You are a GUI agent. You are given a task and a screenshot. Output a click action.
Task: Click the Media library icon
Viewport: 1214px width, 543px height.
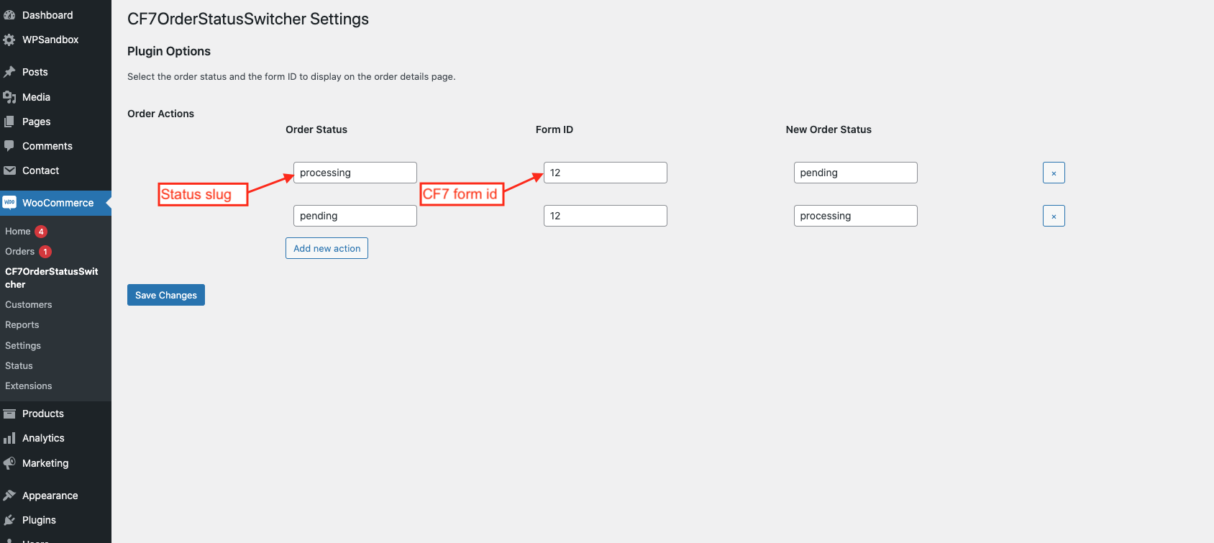coord(9,97)
